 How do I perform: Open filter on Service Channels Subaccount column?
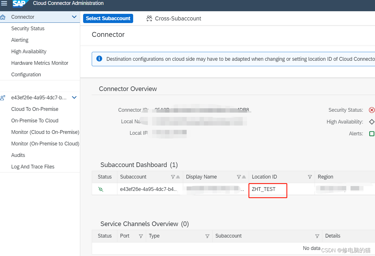coord(317,236)
